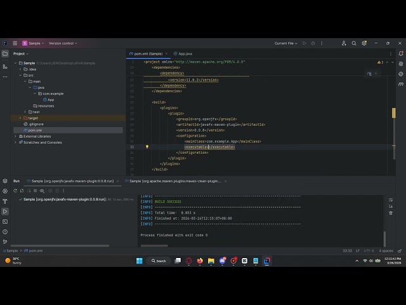
Task: Expand the target folder
Action: [20, 118]
